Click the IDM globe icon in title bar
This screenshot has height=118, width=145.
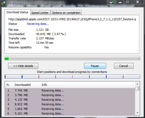point(4,3)
